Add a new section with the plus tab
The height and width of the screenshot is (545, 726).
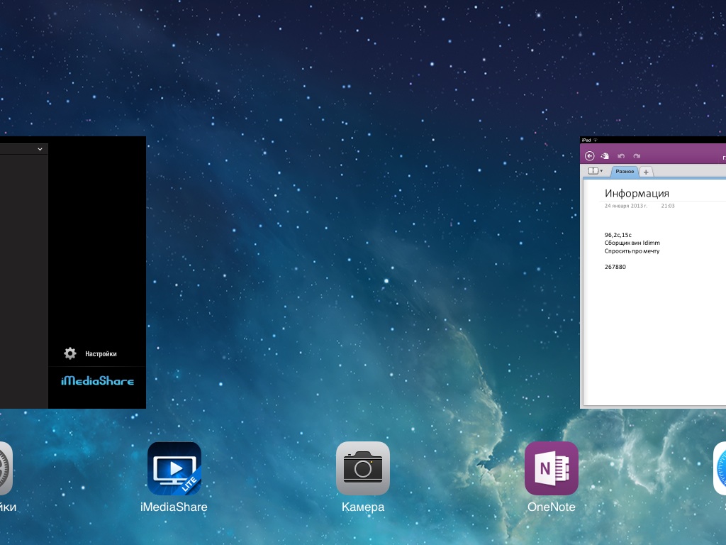(x=646, y=172)
